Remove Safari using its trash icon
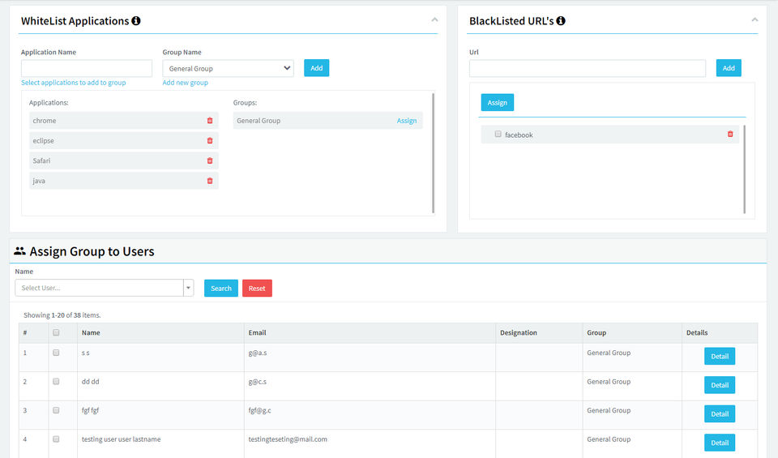The image size is (778, 458). [x=210, y=161]
